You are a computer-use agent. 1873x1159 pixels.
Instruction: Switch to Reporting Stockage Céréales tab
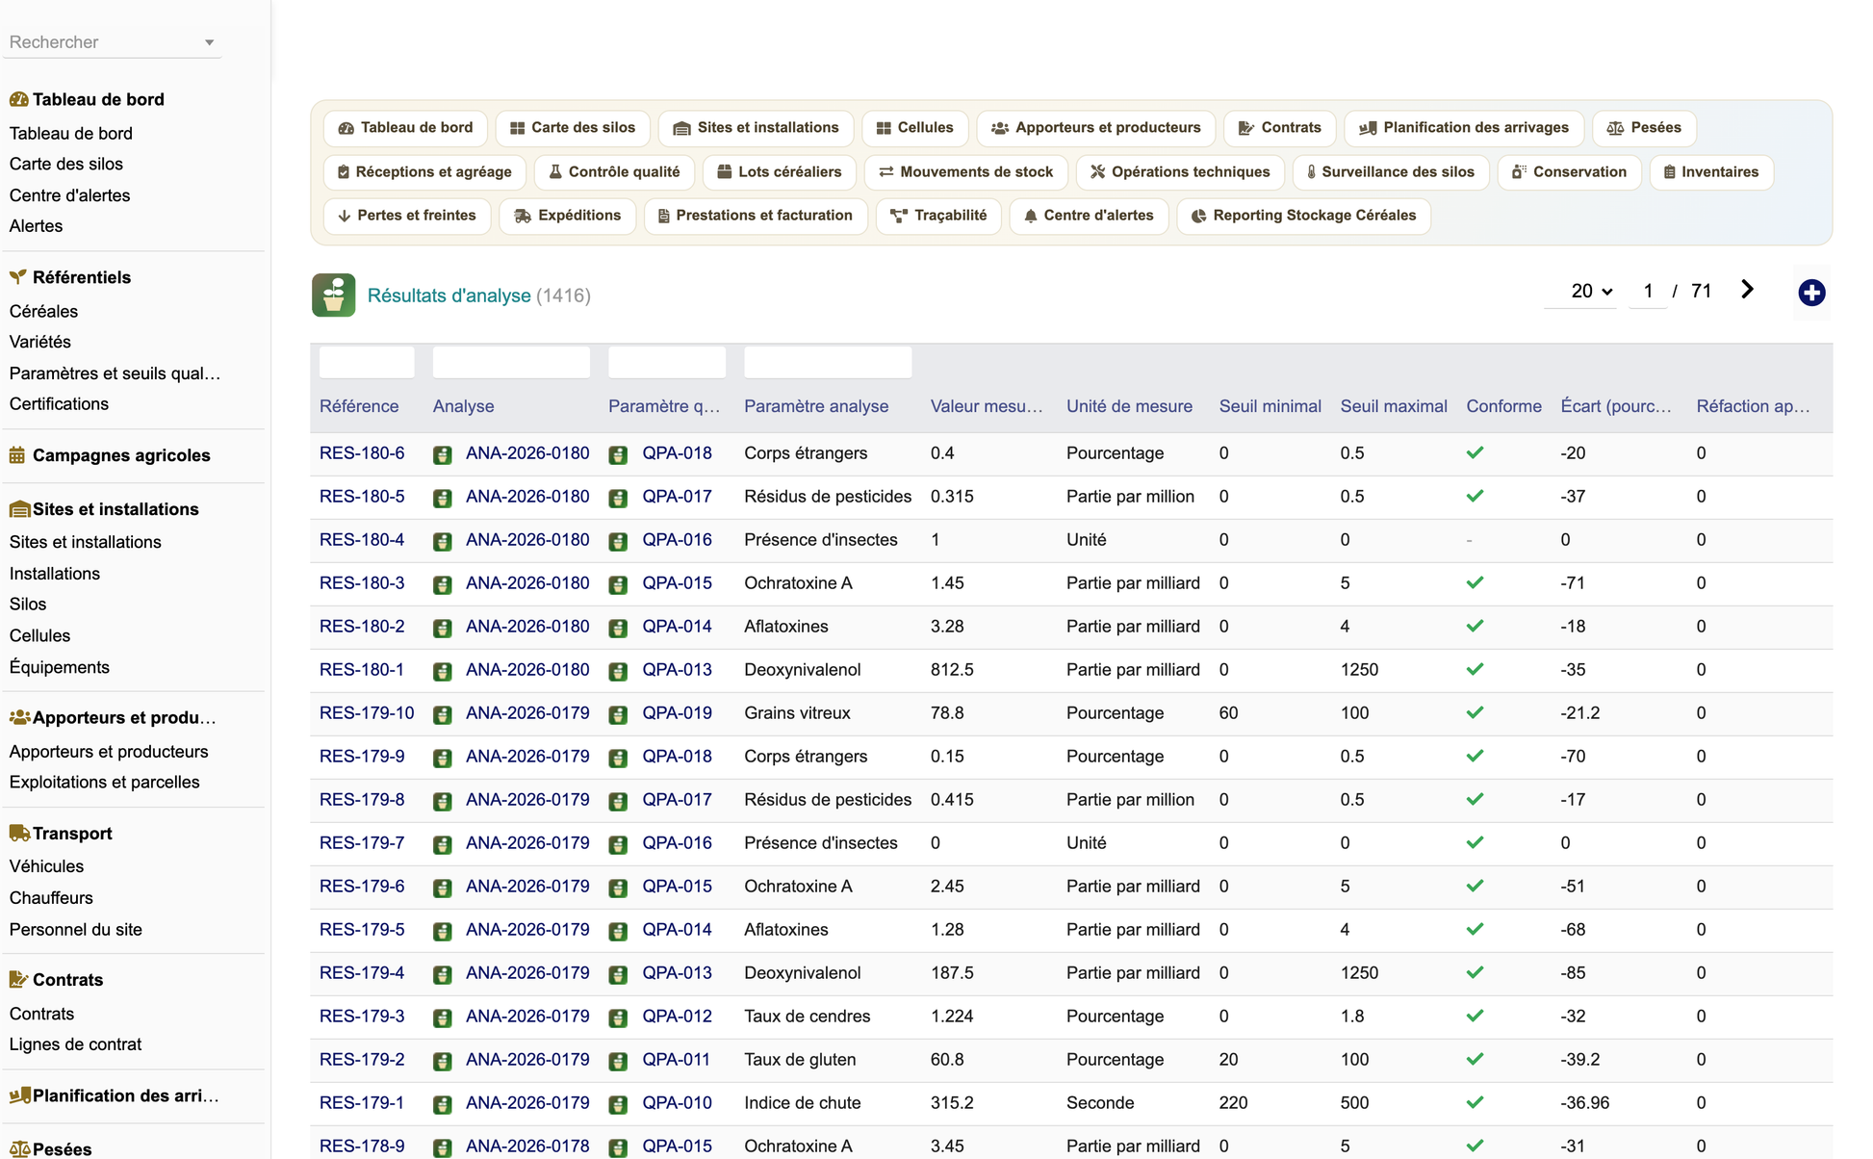(x=1303, y=216)
